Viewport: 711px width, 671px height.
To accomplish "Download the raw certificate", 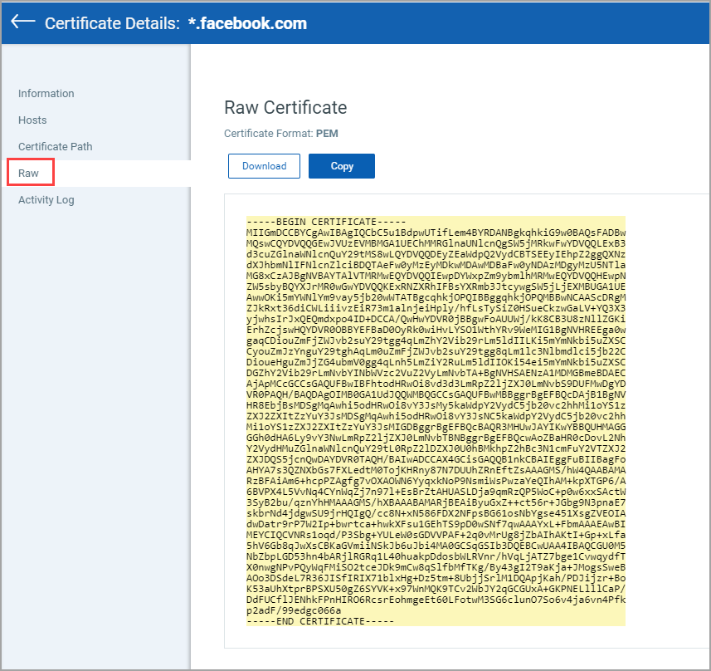I will [x=264, y=166].
